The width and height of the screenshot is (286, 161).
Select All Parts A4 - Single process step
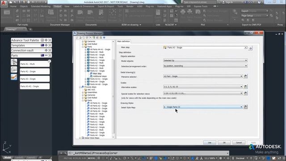click(99, 111)
